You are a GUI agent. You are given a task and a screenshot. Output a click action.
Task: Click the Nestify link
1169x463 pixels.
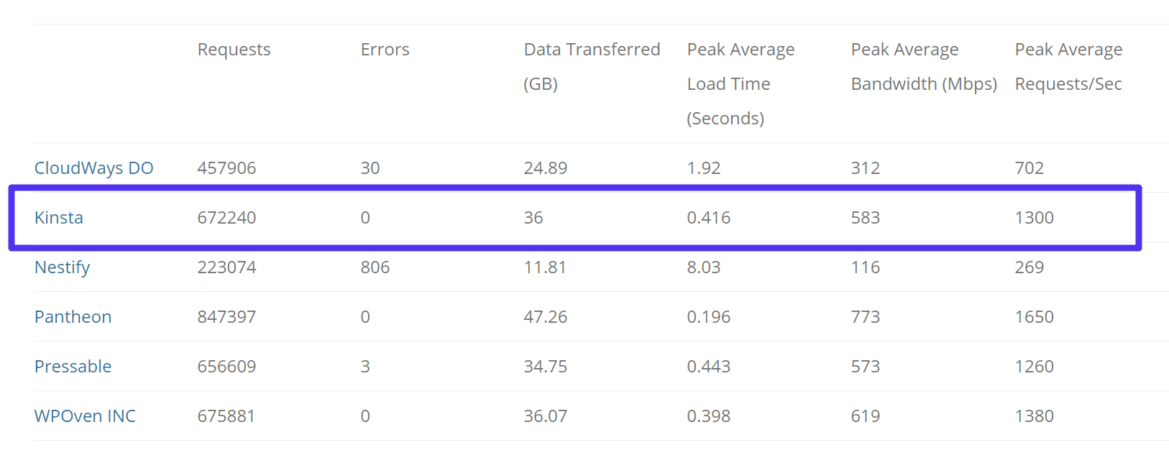click(62, 267)
